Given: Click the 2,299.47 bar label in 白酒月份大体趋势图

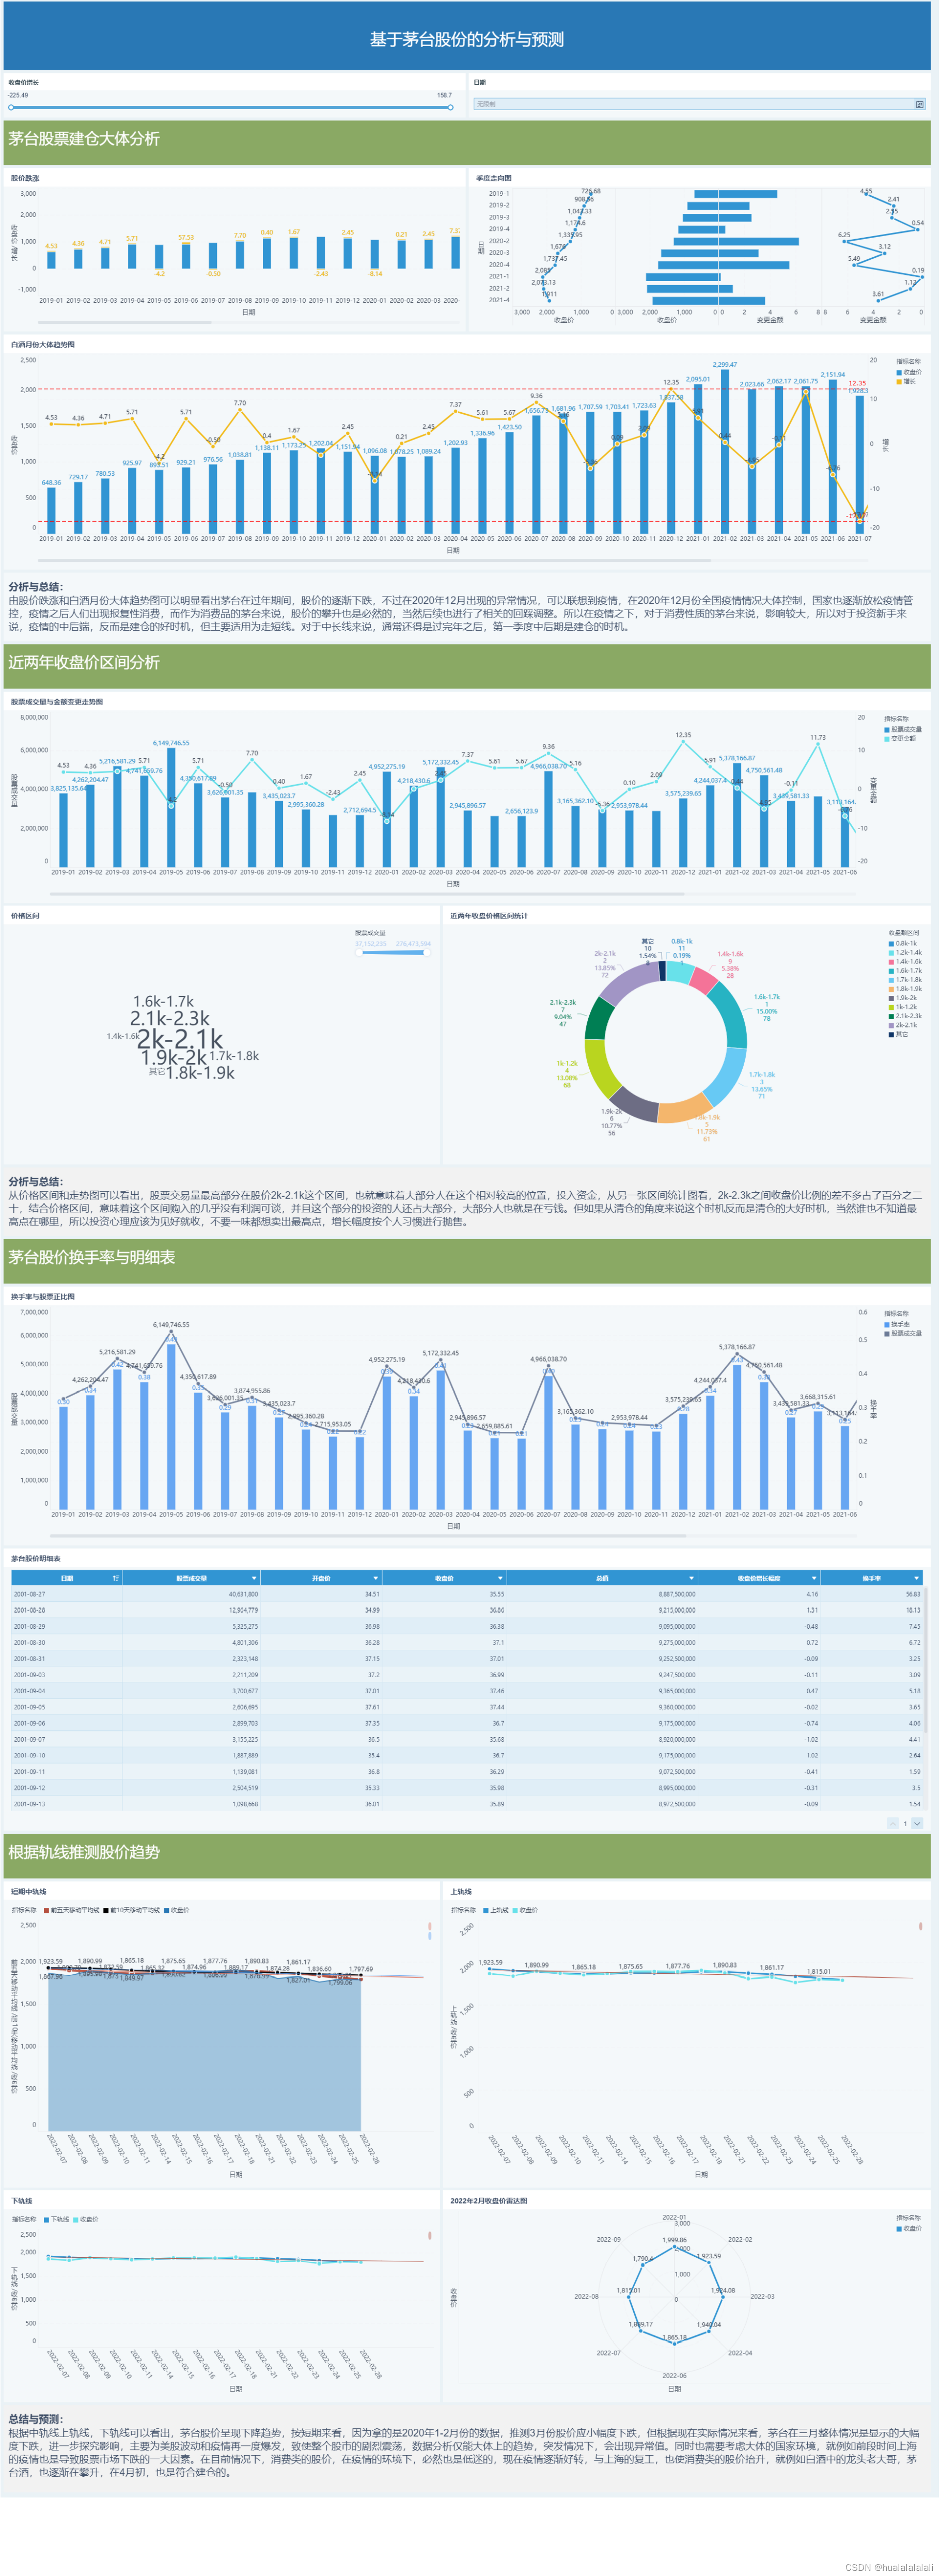Looking at the screenshot, I should point(725,365).
